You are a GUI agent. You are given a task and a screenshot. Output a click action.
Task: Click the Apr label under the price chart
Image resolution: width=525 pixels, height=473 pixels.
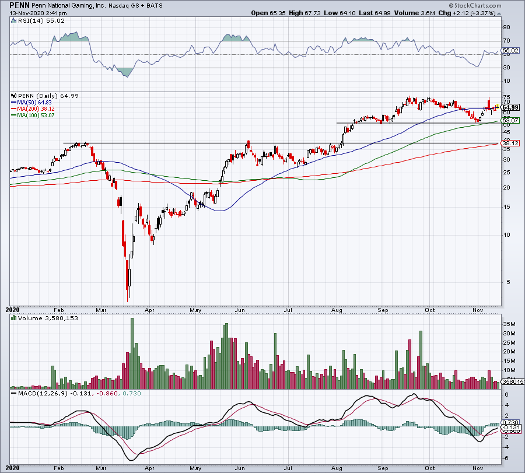tap(149, 310)
